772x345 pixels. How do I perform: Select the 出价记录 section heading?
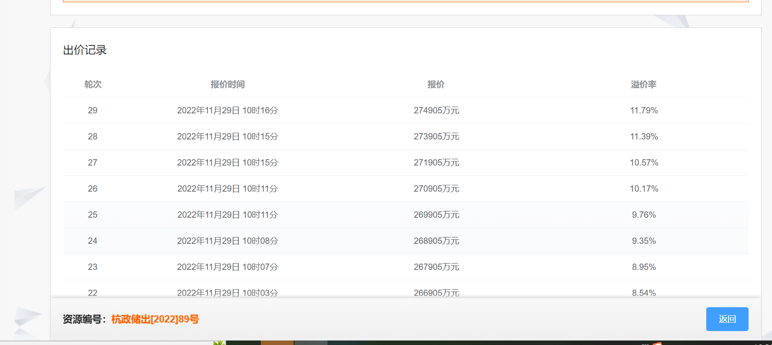point(85,50)
